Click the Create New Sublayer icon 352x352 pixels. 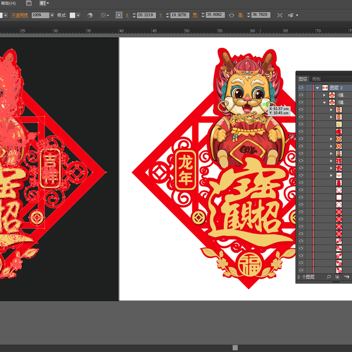347,277
